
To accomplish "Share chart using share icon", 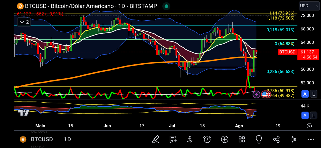I will (x=276, y=139).
